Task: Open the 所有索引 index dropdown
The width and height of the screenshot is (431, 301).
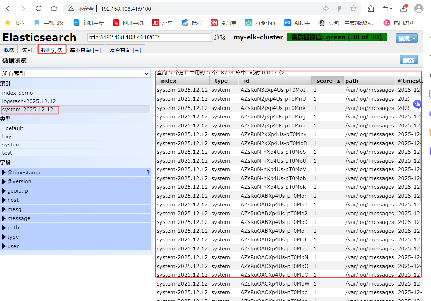Action: 75,74
